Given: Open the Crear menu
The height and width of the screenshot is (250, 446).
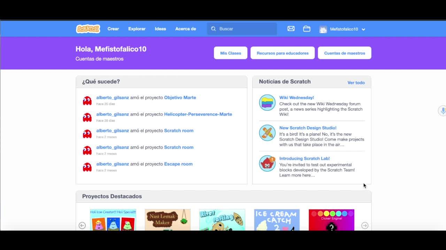Looking at the screenshot, I should [113, 29].
